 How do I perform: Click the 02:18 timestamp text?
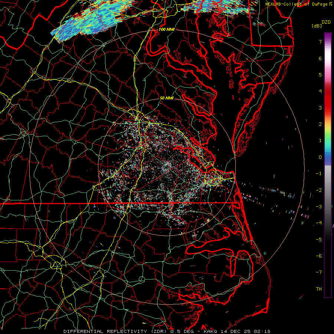(x=263, y=331)
